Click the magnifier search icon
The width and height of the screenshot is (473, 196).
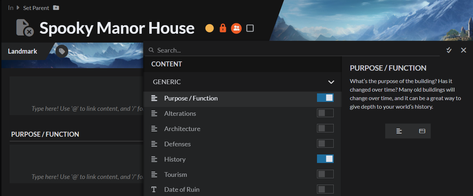click(x=151, y=50)
